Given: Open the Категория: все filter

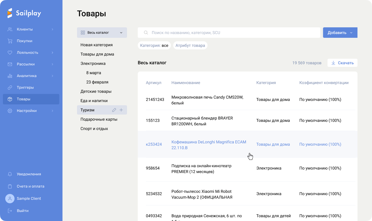Looking at the screenshot, I should (x=154, y=45).
